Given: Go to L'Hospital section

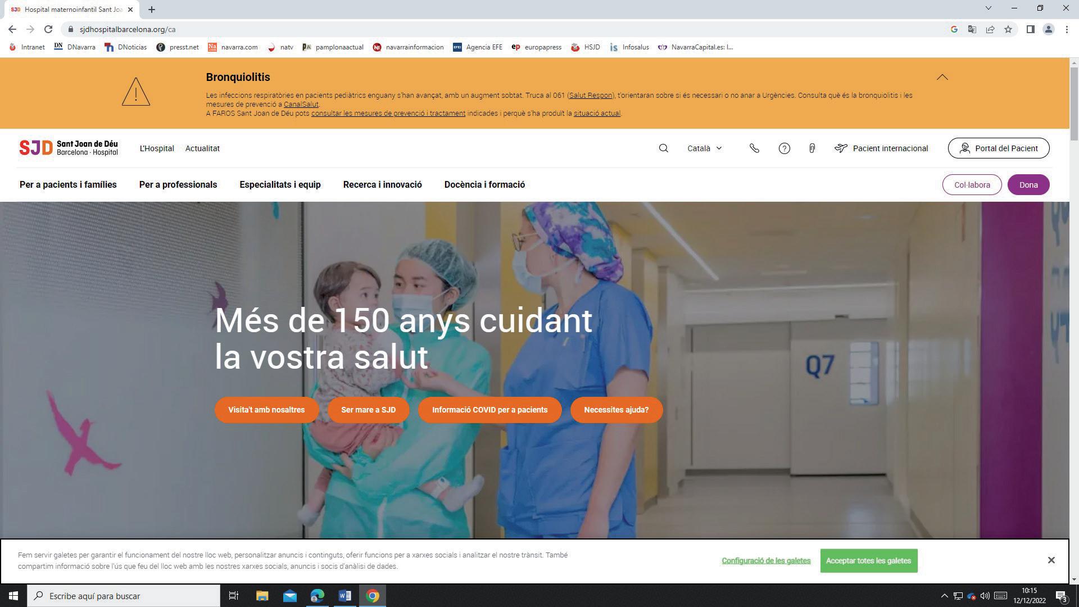Looking at the screenshot, I should click(157, 148).
